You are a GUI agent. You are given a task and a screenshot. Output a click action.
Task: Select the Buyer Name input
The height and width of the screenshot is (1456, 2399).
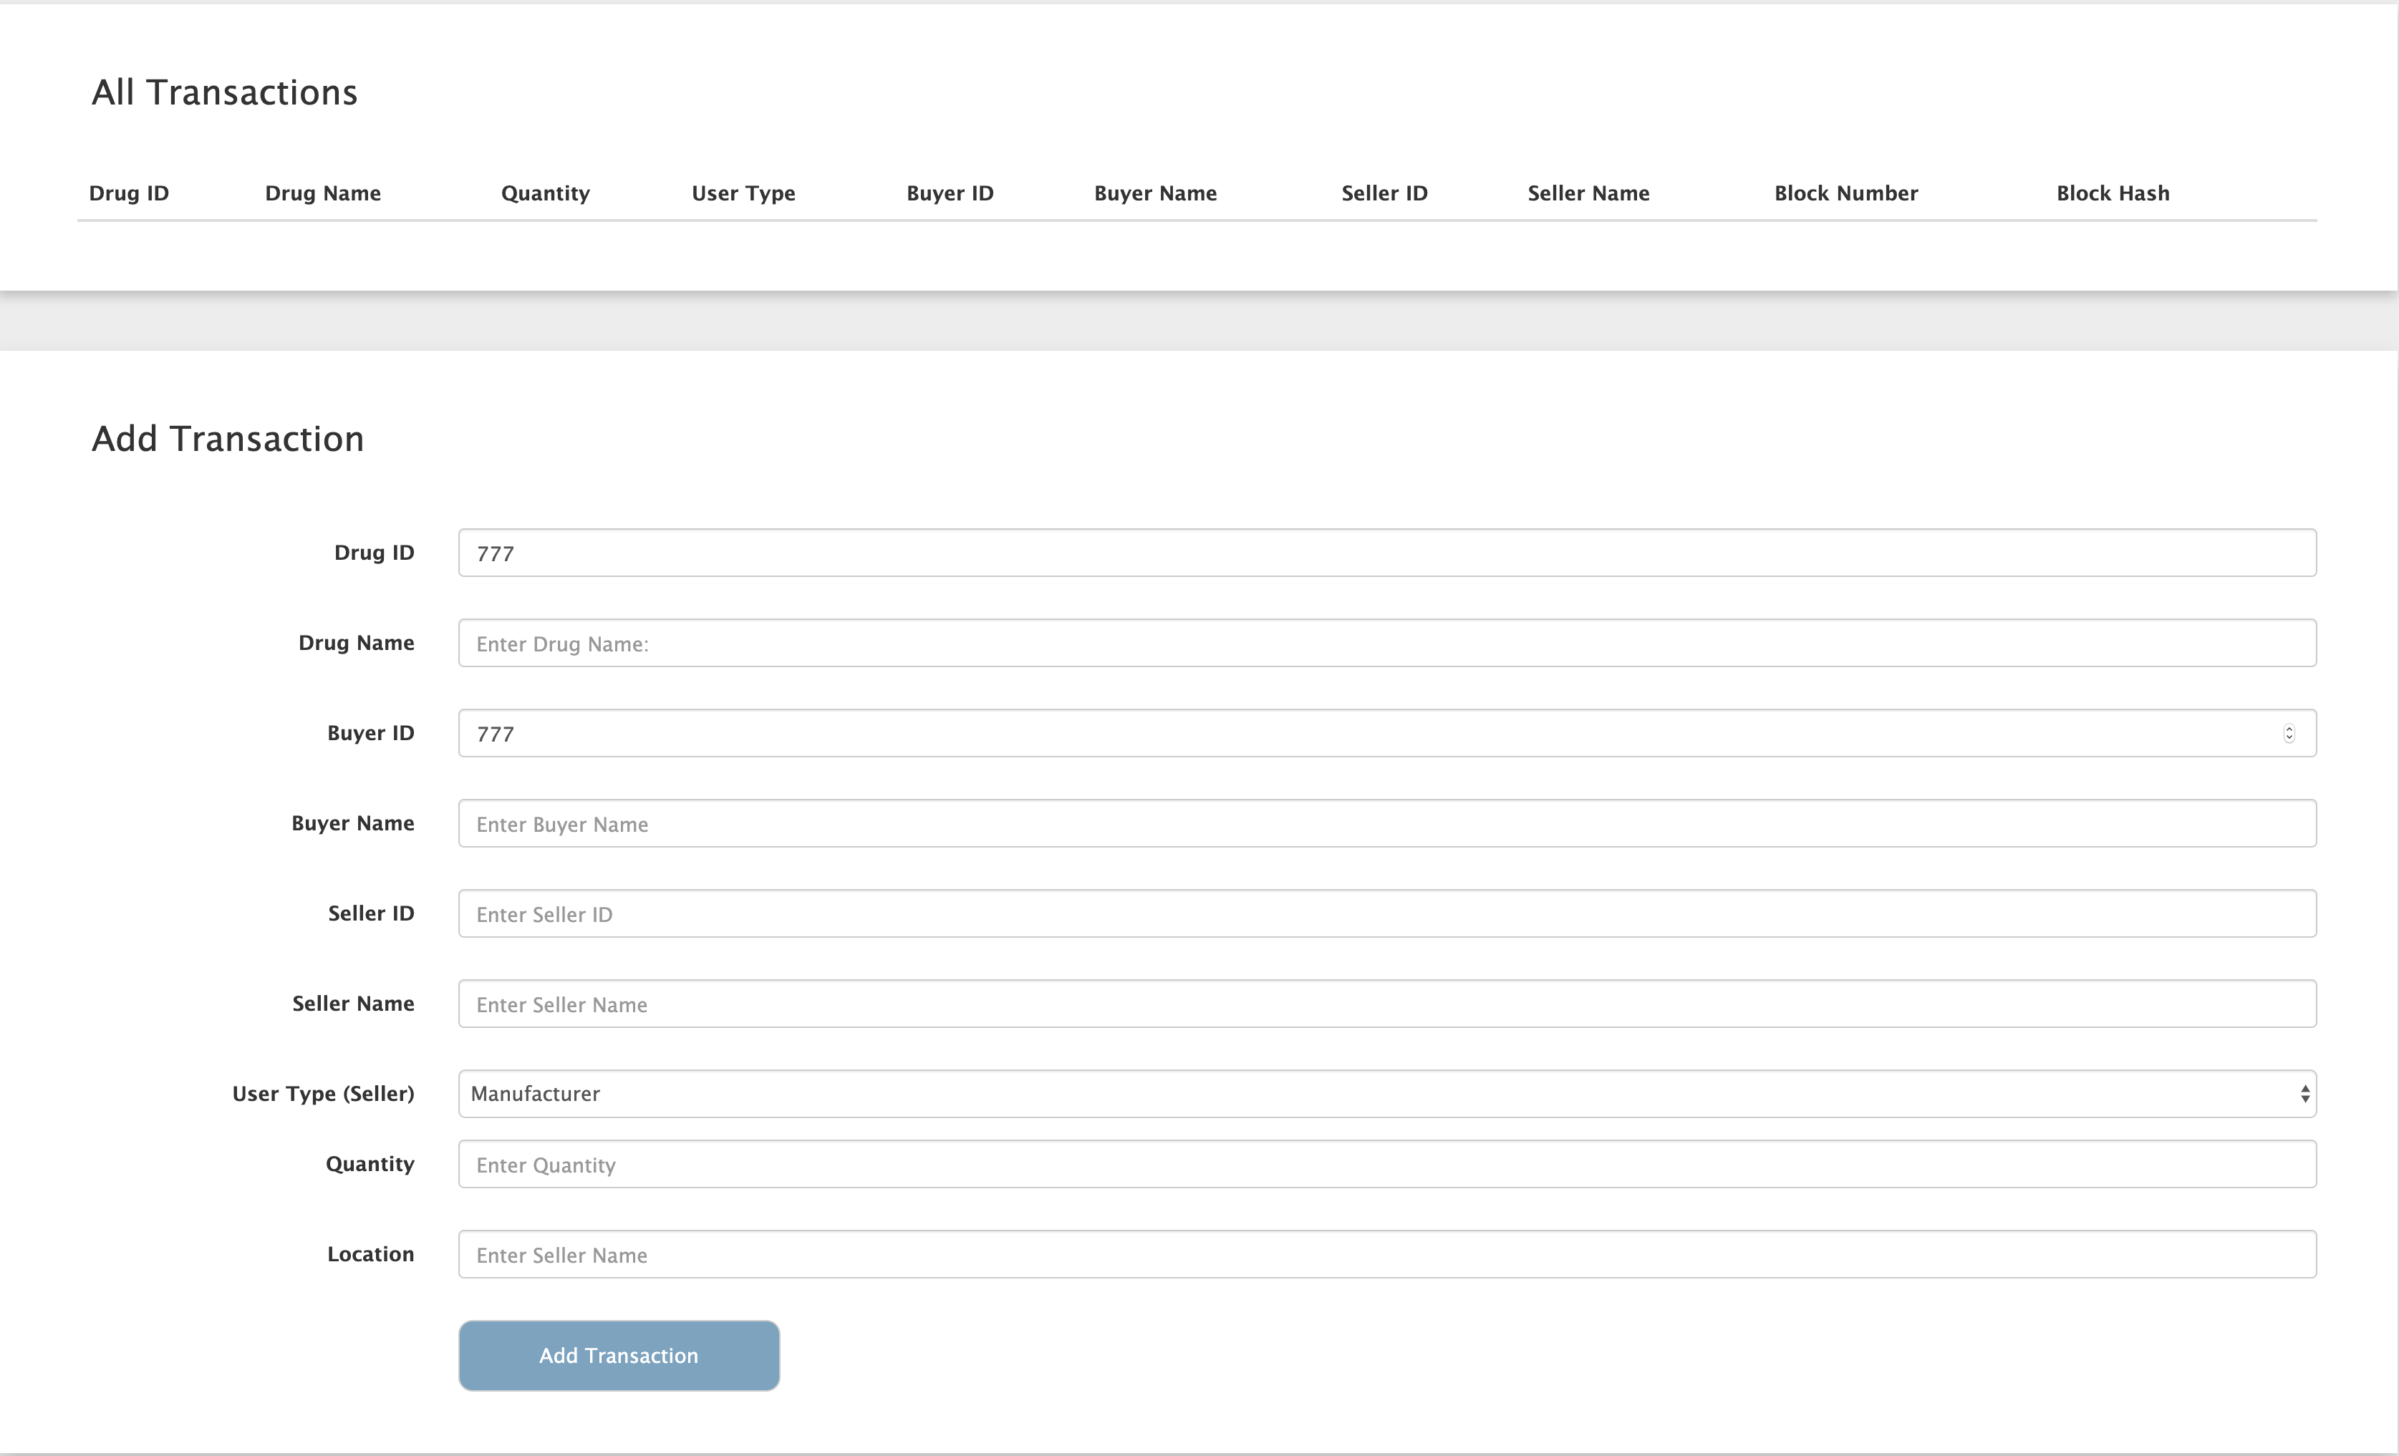point(1386,823)
